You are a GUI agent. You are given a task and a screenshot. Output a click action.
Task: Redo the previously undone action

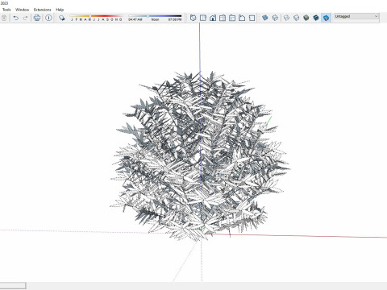point(26,18)
